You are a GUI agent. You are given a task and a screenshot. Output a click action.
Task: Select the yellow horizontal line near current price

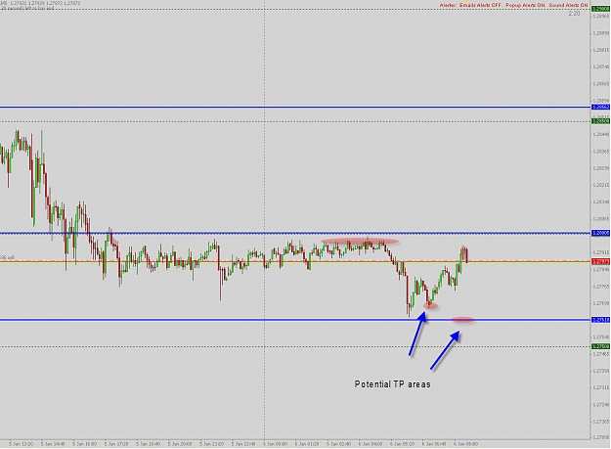[x=295, y=262]
